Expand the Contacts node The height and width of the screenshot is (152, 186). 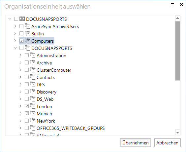pyautogui.click(x=20, y=77)
